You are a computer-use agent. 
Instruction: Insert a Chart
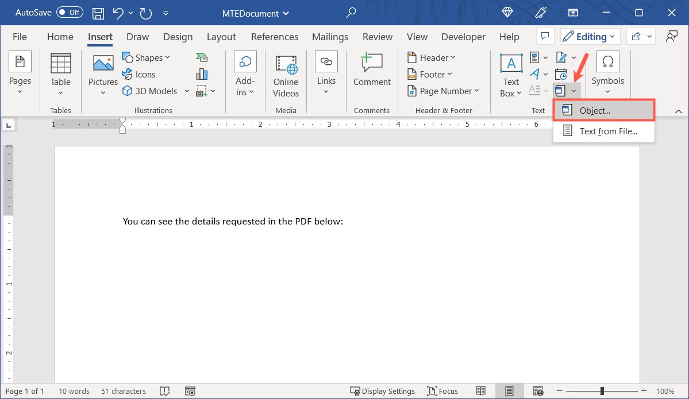coord(202,73)
